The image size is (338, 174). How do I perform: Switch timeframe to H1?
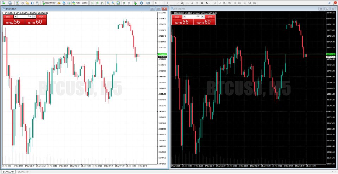point(235,3)
